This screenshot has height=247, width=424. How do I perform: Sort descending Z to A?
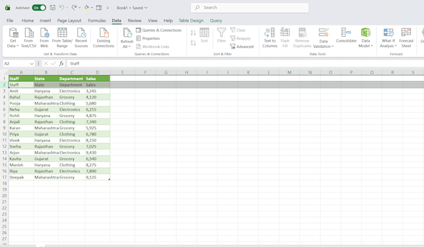click(193, 42)
